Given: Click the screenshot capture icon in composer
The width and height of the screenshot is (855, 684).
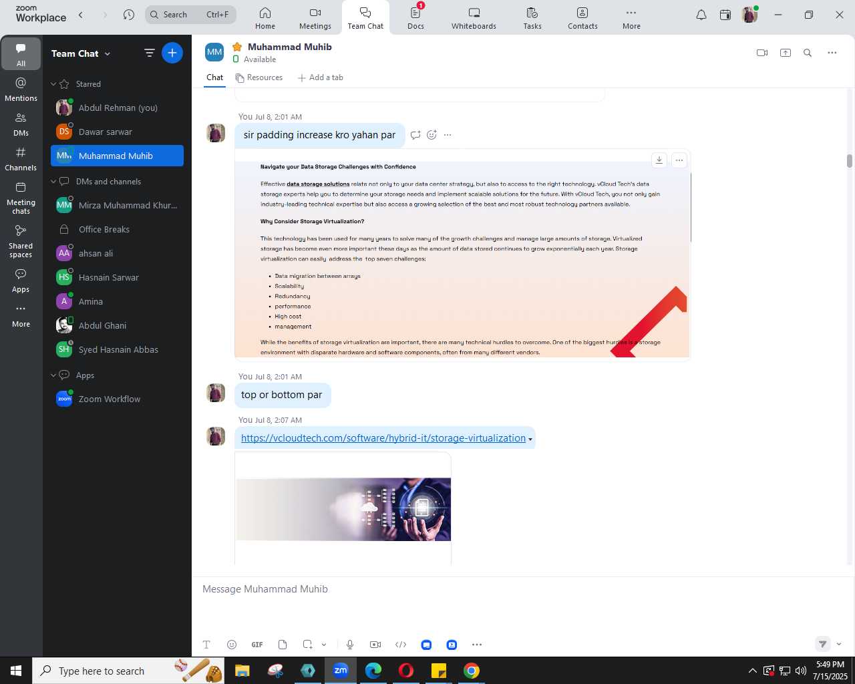Looking at the screenshot, I should [307, 645].
